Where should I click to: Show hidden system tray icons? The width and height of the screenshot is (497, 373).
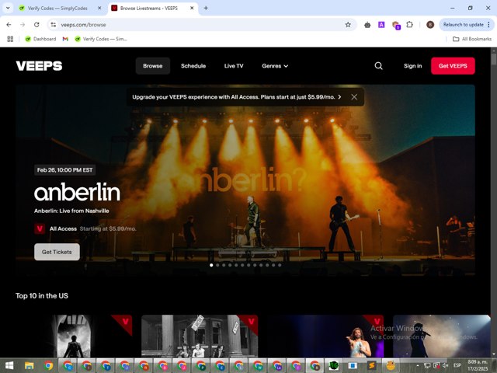[418, 366]
